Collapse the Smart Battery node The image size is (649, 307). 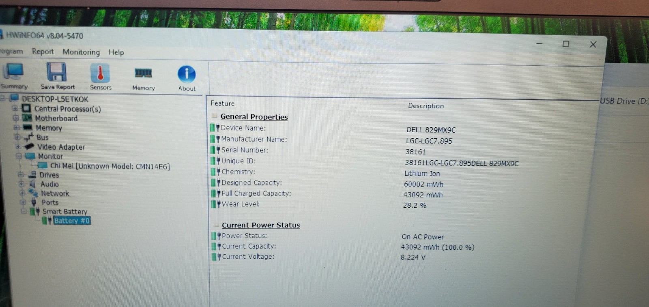(24, 211)
